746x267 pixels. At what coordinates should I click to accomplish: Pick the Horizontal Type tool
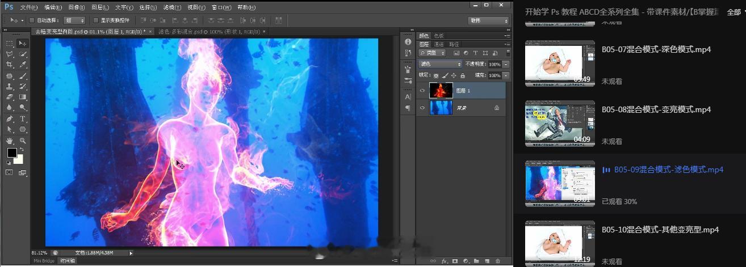pos(23,119)
